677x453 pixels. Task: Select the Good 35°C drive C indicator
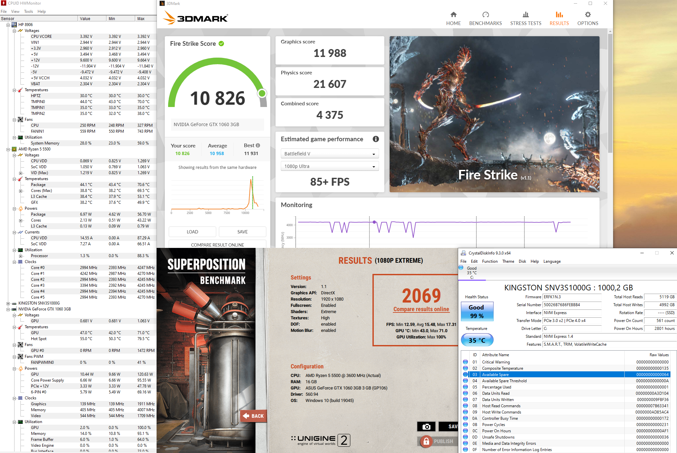[x=471, y=273]
